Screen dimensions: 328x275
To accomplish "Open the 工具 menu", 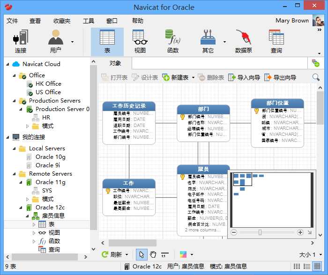I will pyautogui.click(x=89, y=21).
